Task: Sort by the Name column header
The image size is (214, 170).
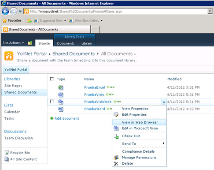Action: pos(89,79)
